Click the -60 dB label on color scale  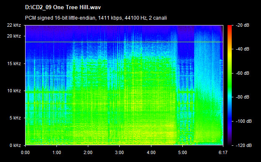pyautogui.click(x=243, y=73)
